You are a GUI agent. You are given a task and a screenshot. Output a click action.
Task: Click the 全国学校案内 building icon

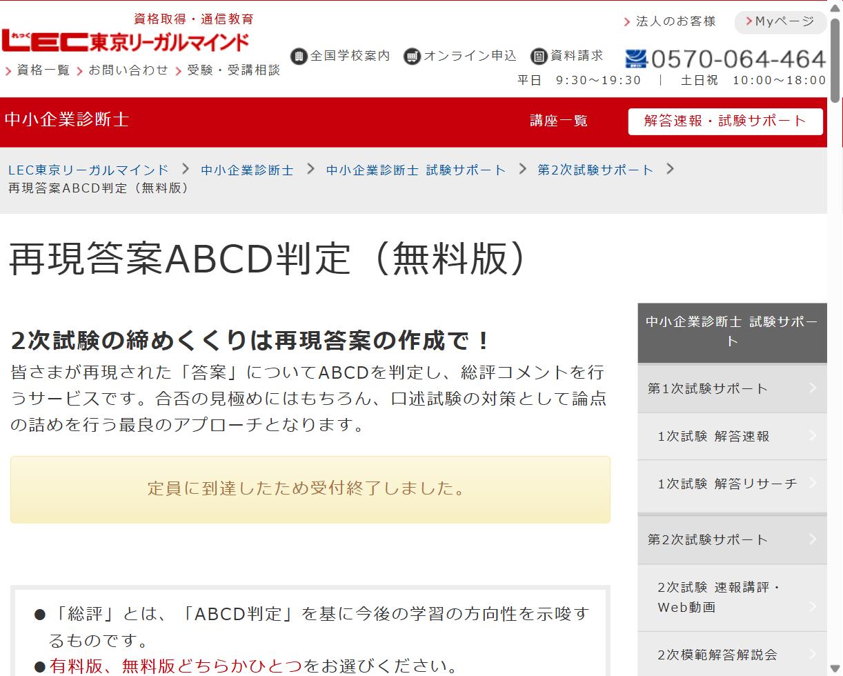[299, 56]
